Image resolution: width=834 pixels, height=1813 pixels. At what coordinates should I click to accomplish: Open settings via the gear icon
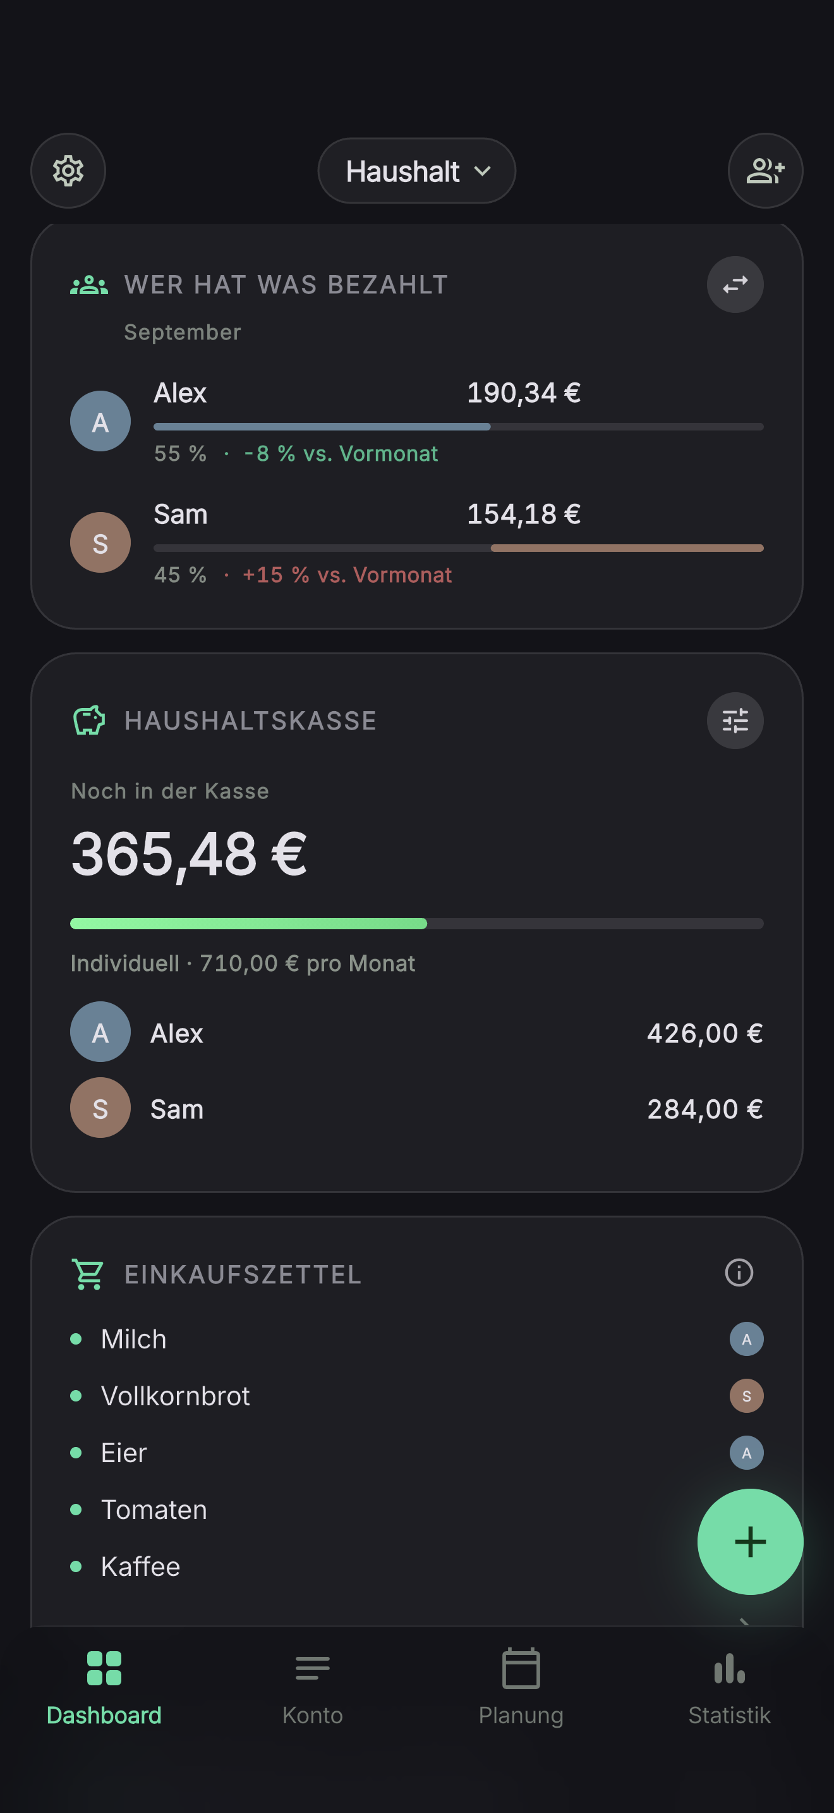[68, 171]
